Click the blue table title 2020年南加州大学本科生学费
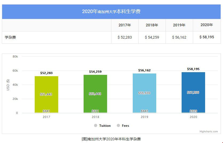The height and width of the screenshot is (143, 223). click(111, 11)
